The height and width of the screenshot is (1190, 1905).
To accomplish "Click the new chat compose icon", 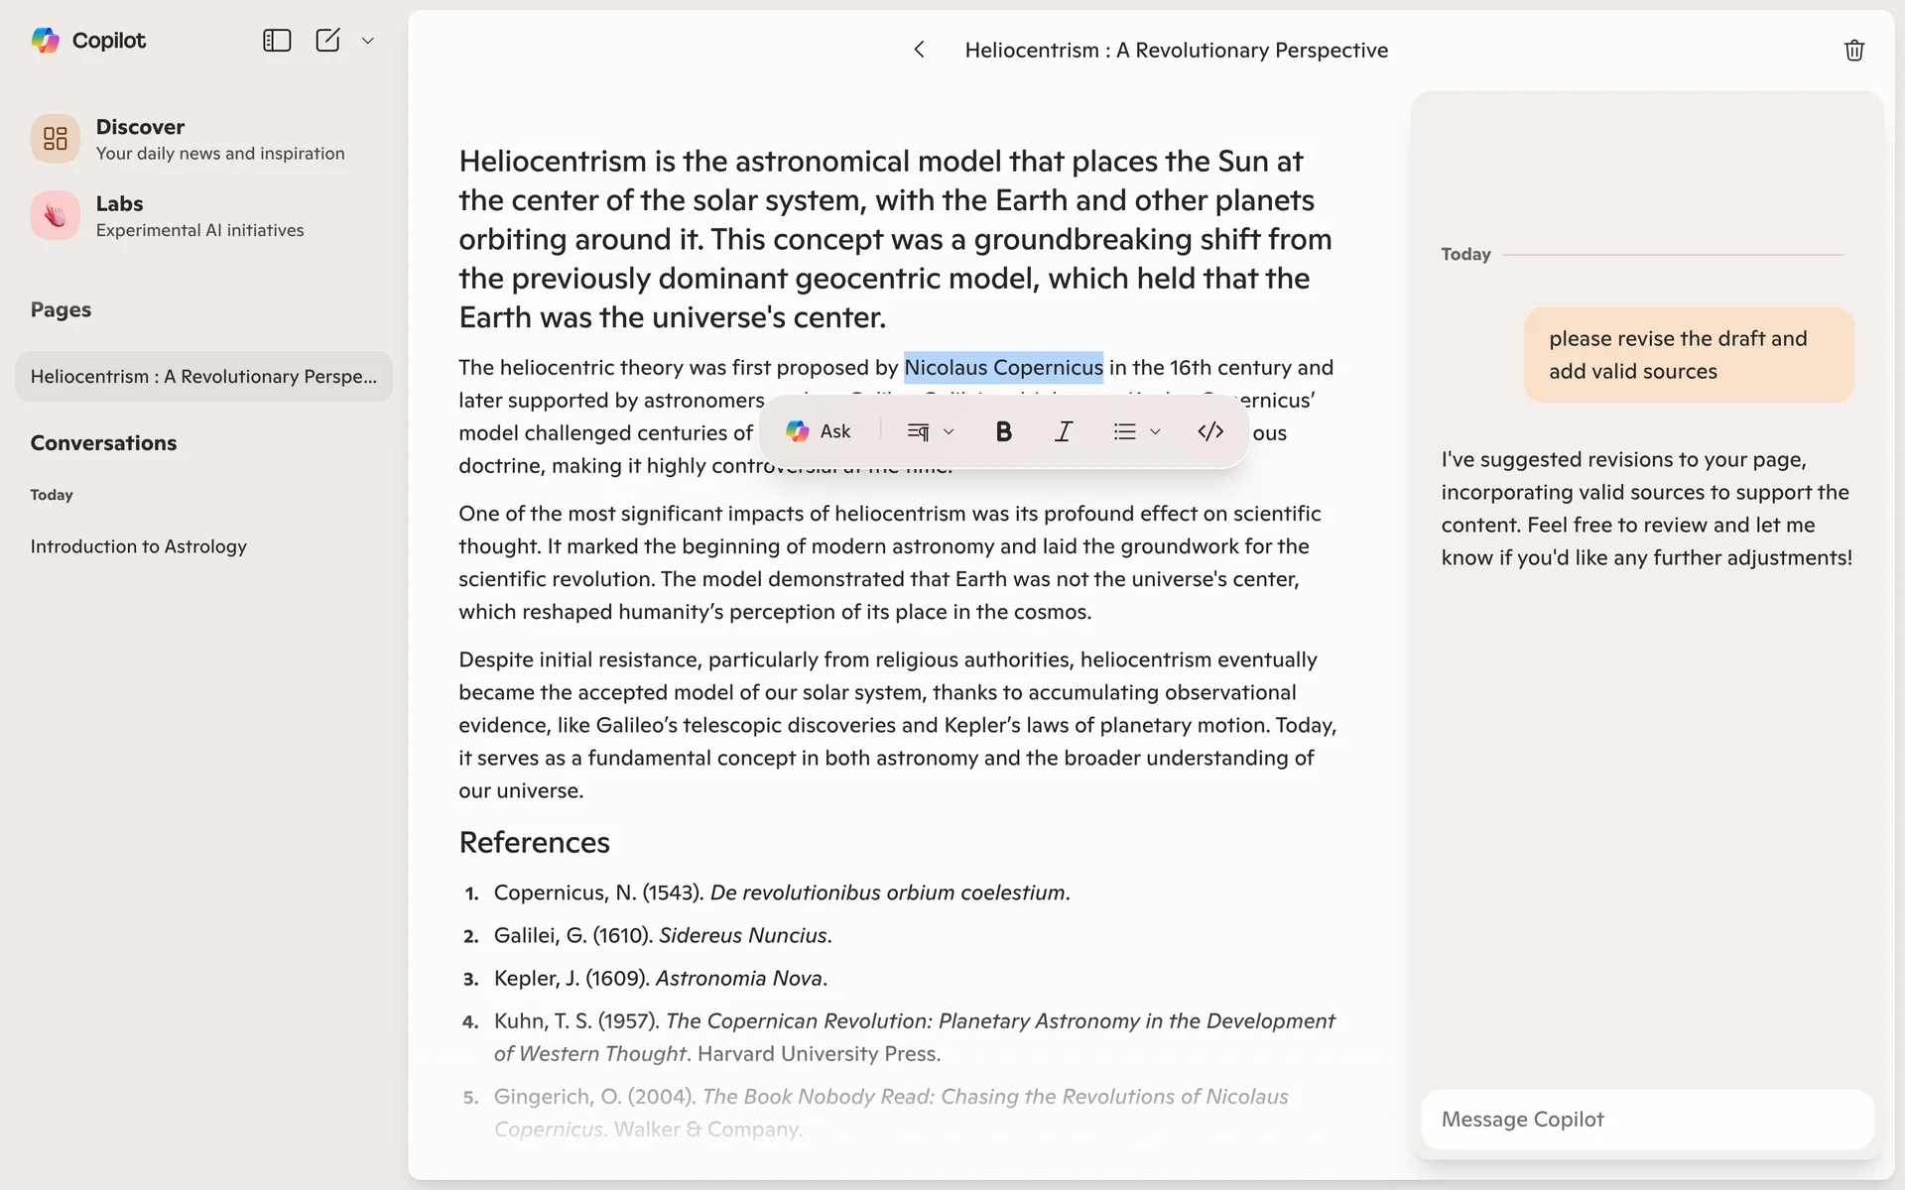I will [x=327, y=41].
